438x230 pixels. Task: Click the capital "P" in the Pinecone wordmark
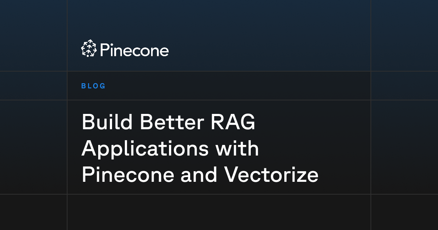point(104,50)
